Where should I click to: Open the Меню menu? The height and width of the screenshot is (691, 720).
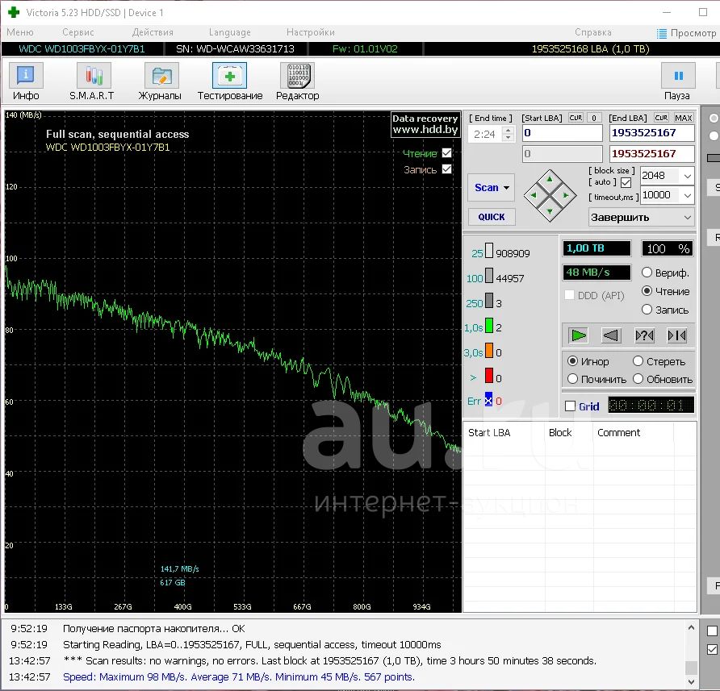(x=19, y=32)
